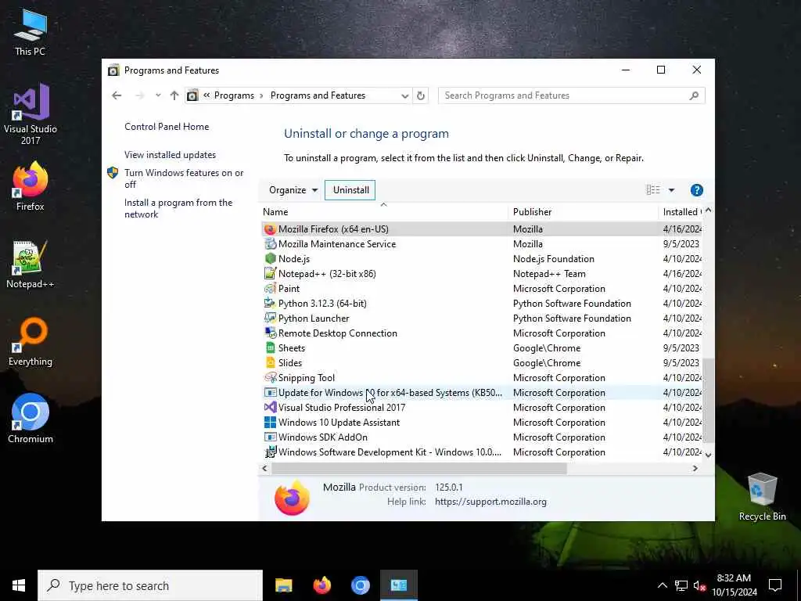Select the This PC desktop icon
The image size is (801, 601).
(x=31, y=32)
